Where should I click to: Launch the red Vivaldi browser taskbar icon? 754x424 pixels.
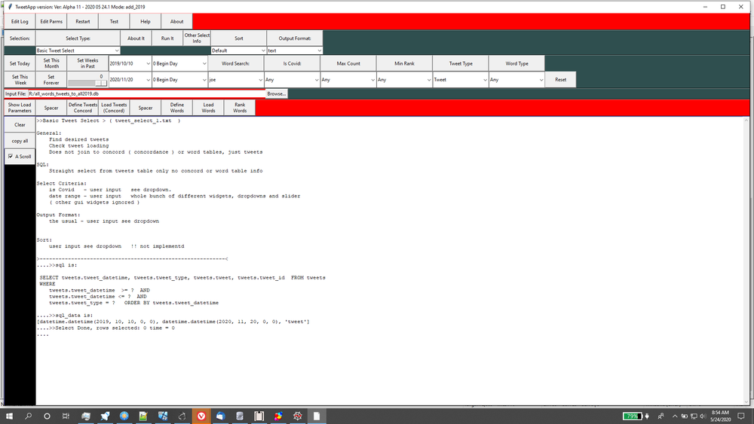(201, 416)
